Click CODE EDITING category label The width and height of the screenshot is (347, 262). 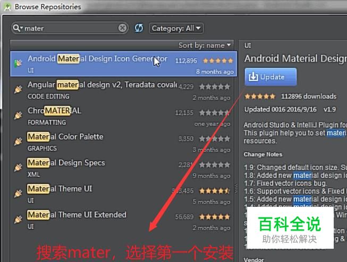coord(48,97)
